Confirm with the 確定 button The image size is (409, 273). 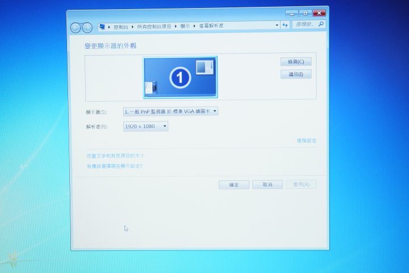click(234, 185)
